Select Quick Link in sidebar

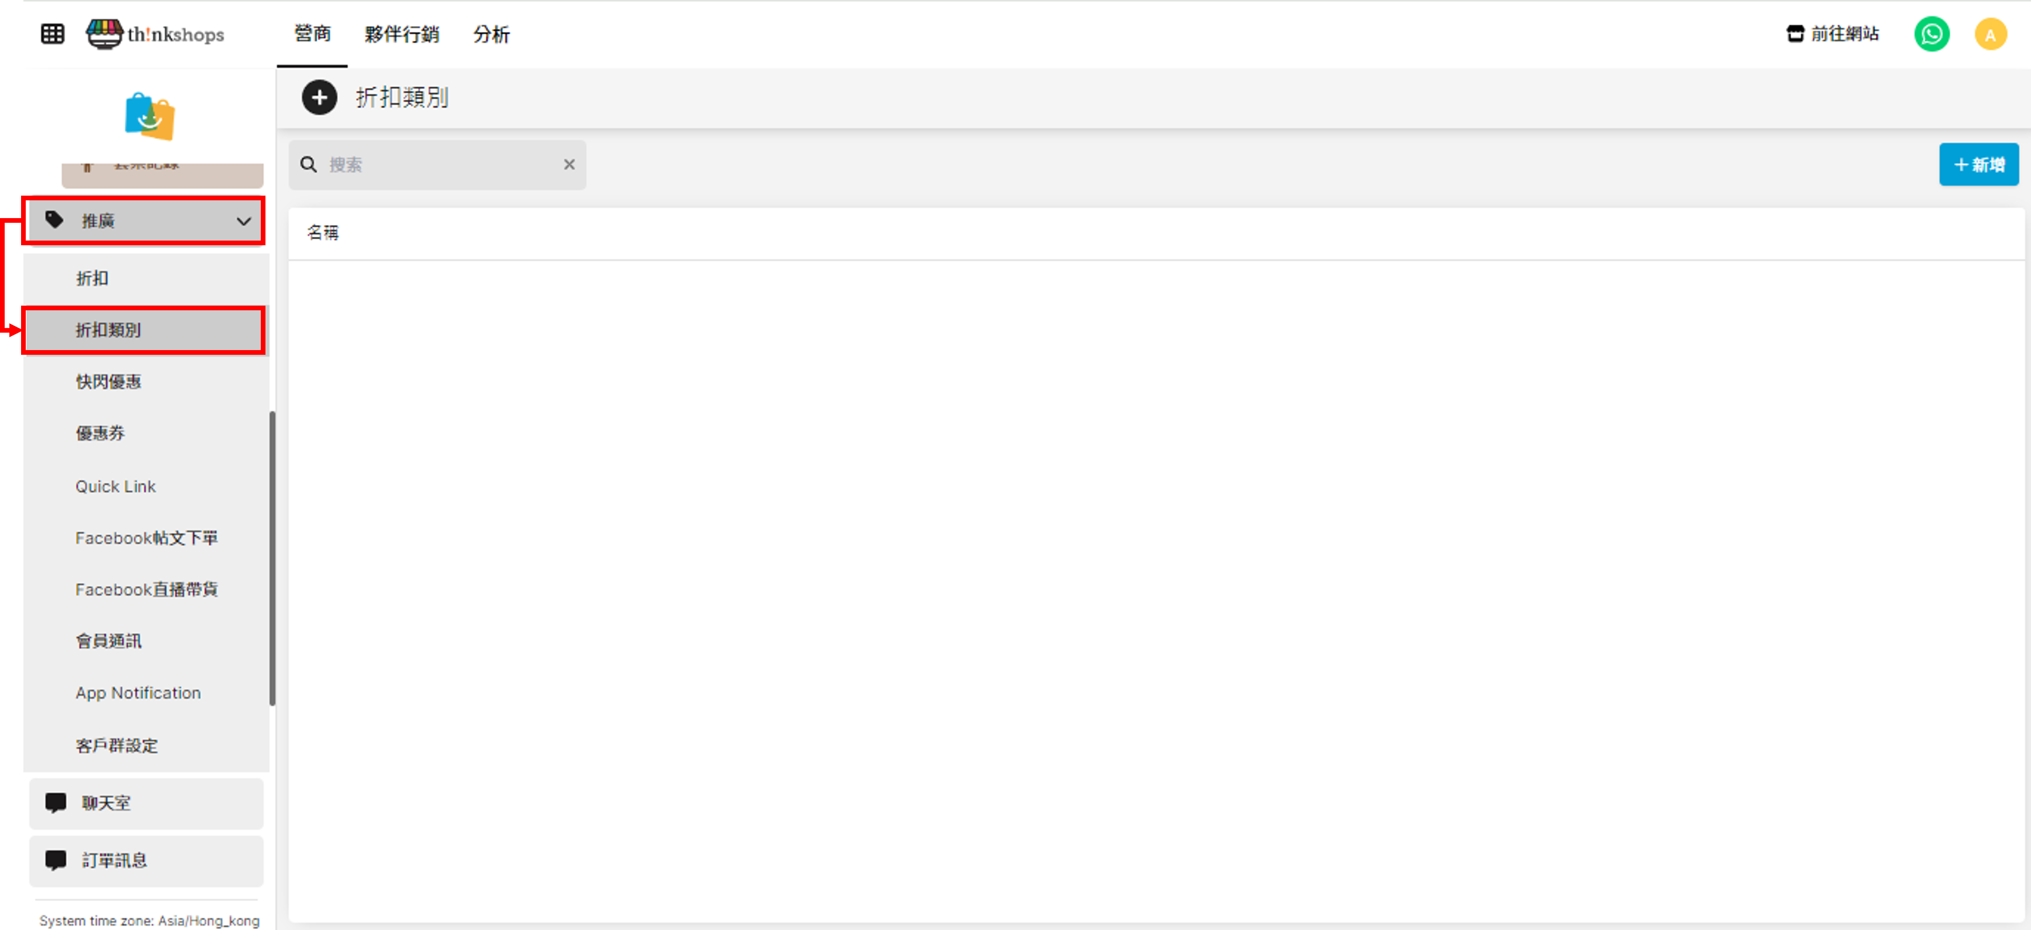point(116,486)
